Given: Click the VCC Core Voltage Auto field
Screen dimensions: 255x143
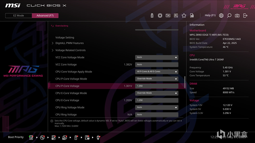Looking at the screenshot, I should (157, 65).
